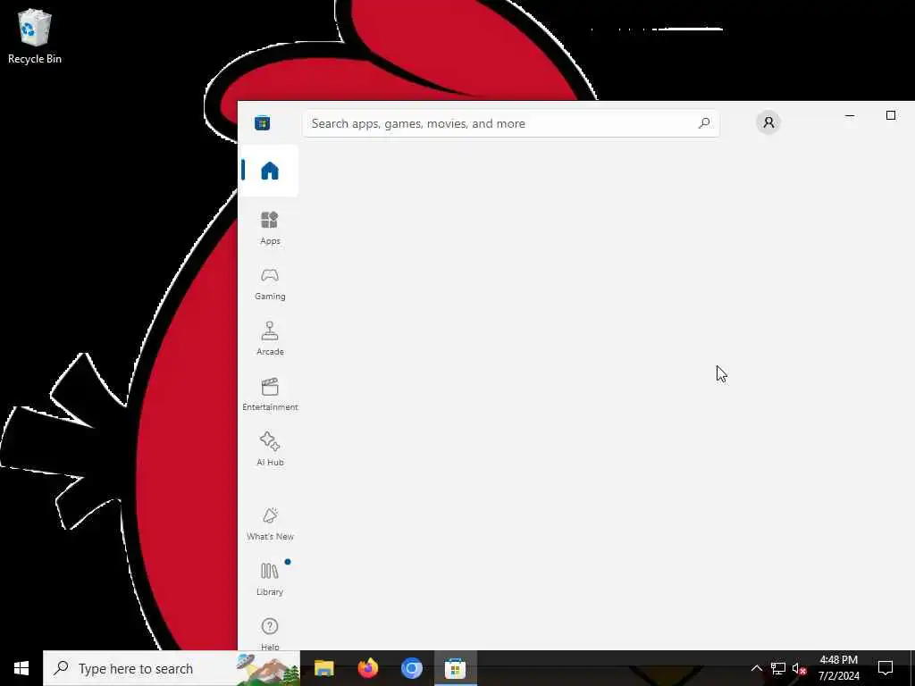Viewport: 915px width, 686px height.
Task: Click the Store search apps field
Action: pyautogui.click(x=510, y=123)
